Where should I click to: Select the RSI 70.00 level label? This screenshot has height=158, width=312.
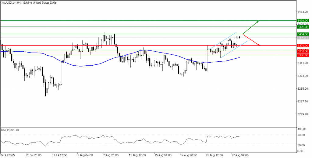302,135
